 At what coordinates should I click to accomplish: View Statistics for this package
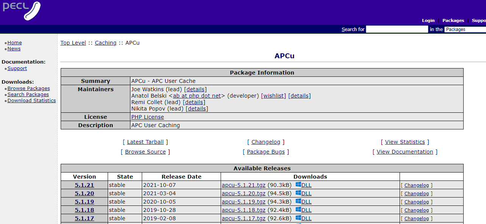point(404,142)
